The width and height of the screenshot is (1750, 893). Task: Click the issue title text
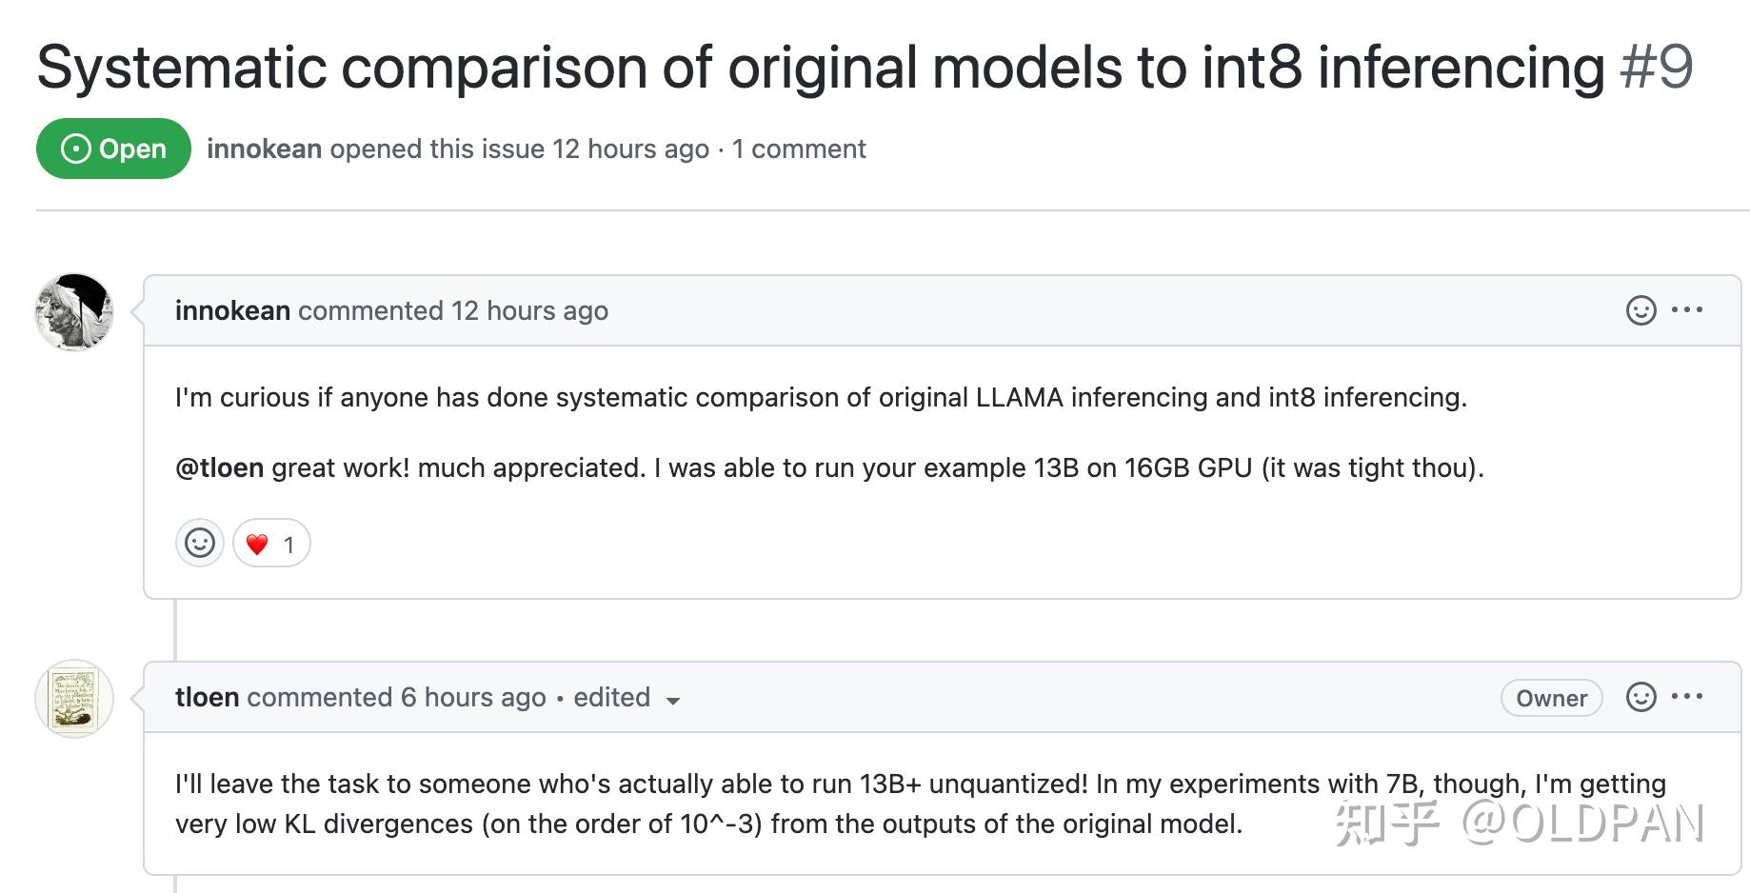(819, 69)
